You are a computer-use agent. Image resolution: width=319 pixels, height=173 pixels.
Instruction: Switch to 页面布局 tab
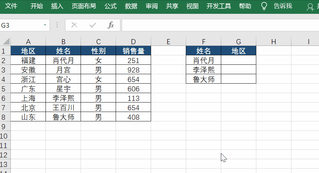84,6
